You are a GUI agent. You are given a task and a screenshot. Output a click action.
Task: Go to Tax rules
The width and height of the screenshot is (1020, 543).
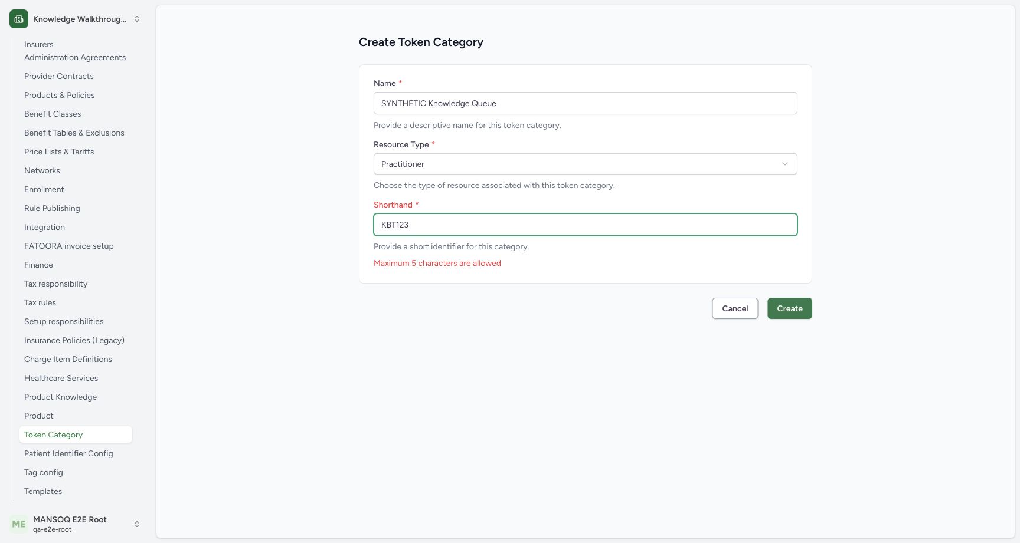(x=40, y=302)
